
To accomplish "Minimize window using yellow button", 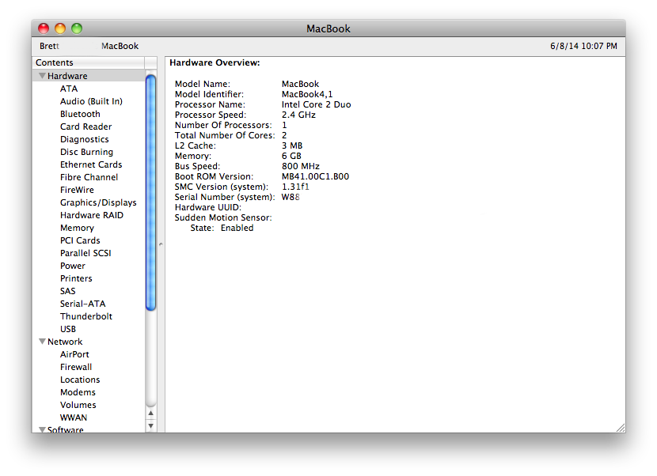I will tap(60, 28).
